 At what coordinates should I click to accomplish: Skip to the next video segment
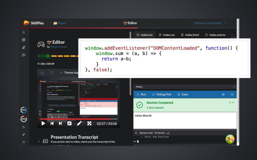pos(60,124)
